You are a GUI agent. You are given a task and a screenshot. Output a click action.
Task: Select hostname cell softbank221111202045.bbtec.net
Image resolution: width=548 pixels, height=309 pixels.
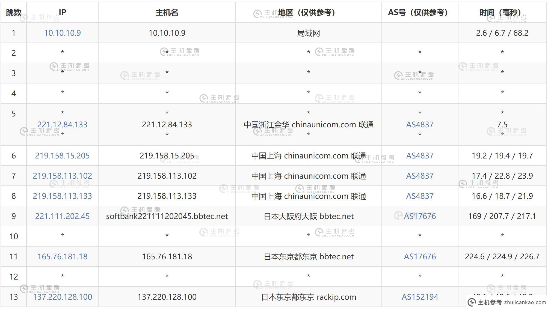167,216
